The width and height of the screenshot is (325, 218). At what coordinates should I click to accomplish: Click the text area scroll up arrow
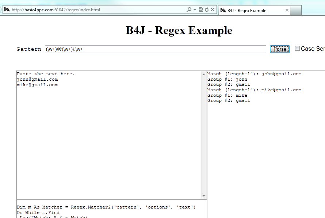[x=204, y=74]
